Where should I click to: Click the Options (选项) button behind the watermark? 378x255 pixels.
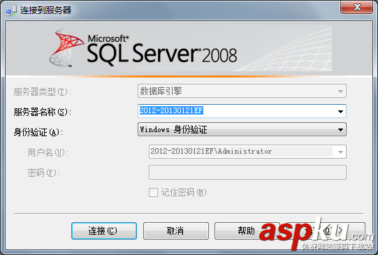tap(326, 231)
